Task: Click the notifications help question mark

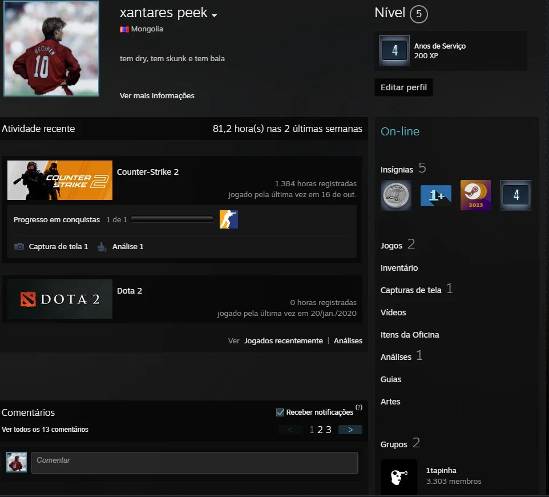Action: (359, 407)
